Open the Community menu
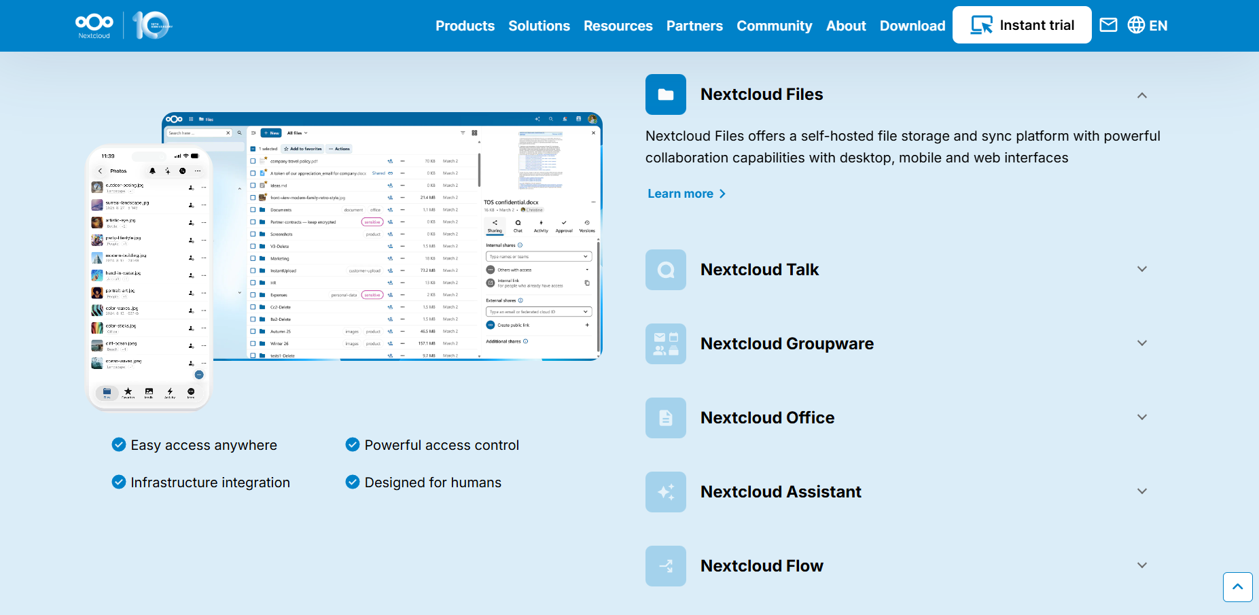1259x615 pixels. (774, 26)
